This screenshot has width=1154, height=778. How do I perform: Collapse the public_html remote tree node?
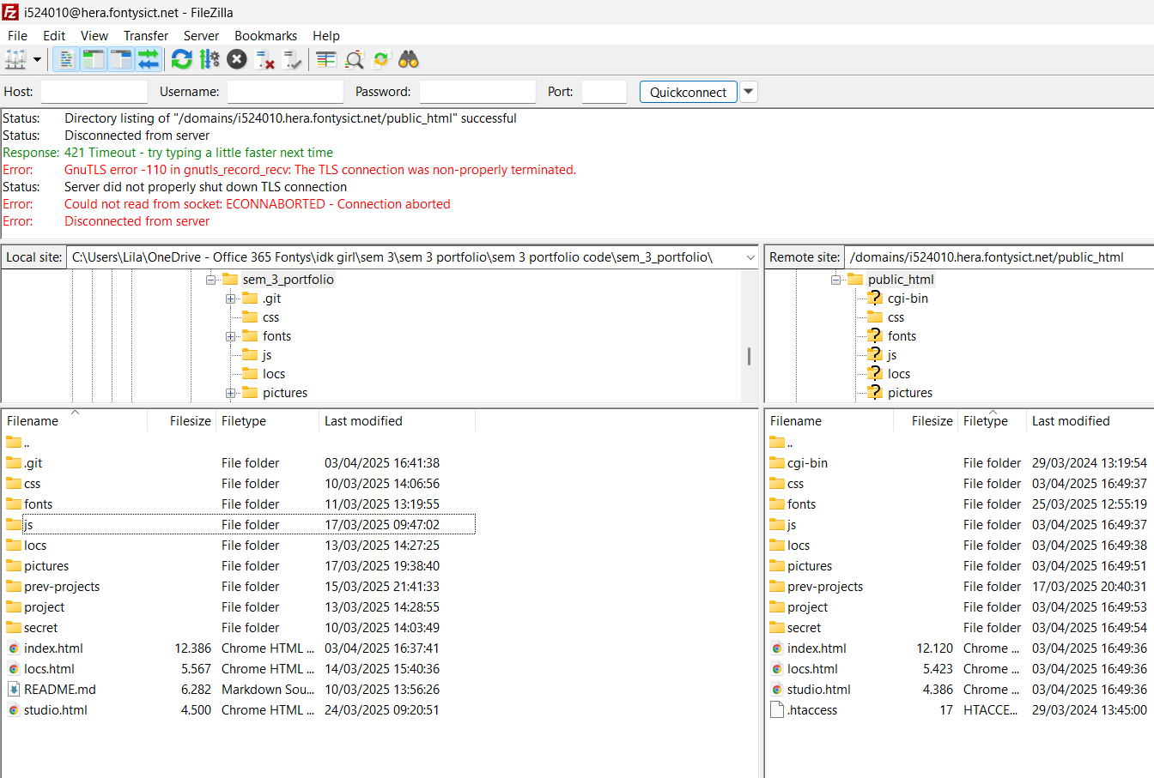pos(835,280)
